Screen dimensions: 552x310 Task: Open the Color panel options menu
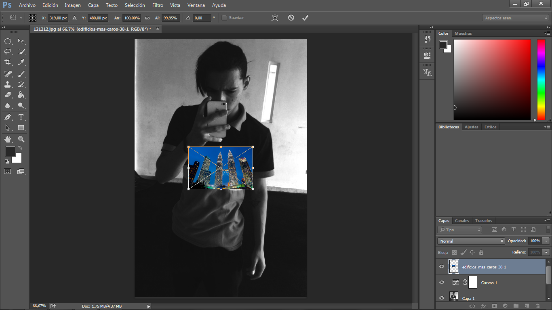click(547, 34)
